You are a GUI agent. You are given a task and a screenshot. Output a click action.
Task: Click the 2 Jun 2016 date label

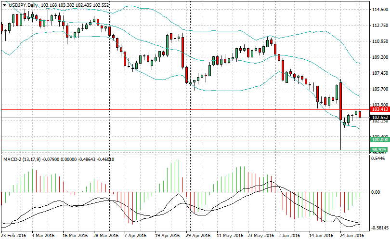289,236
